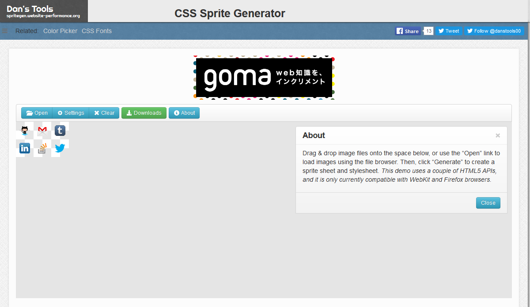Click the Stack Overflow sprite icon
Viewport: 530px width, 307px height.
coord(42,148)
